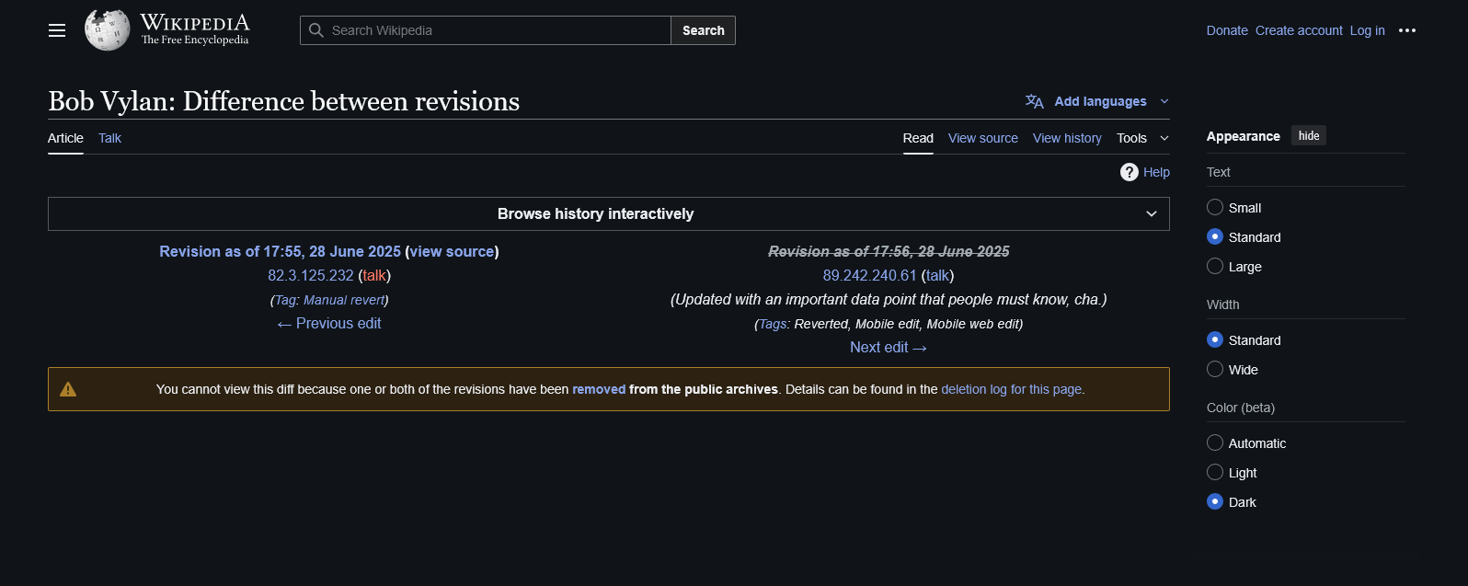Image resolution: width=1468 pixels, height=586 pixels.
Task: Click the 'Text' section label
Action: 1218,172
